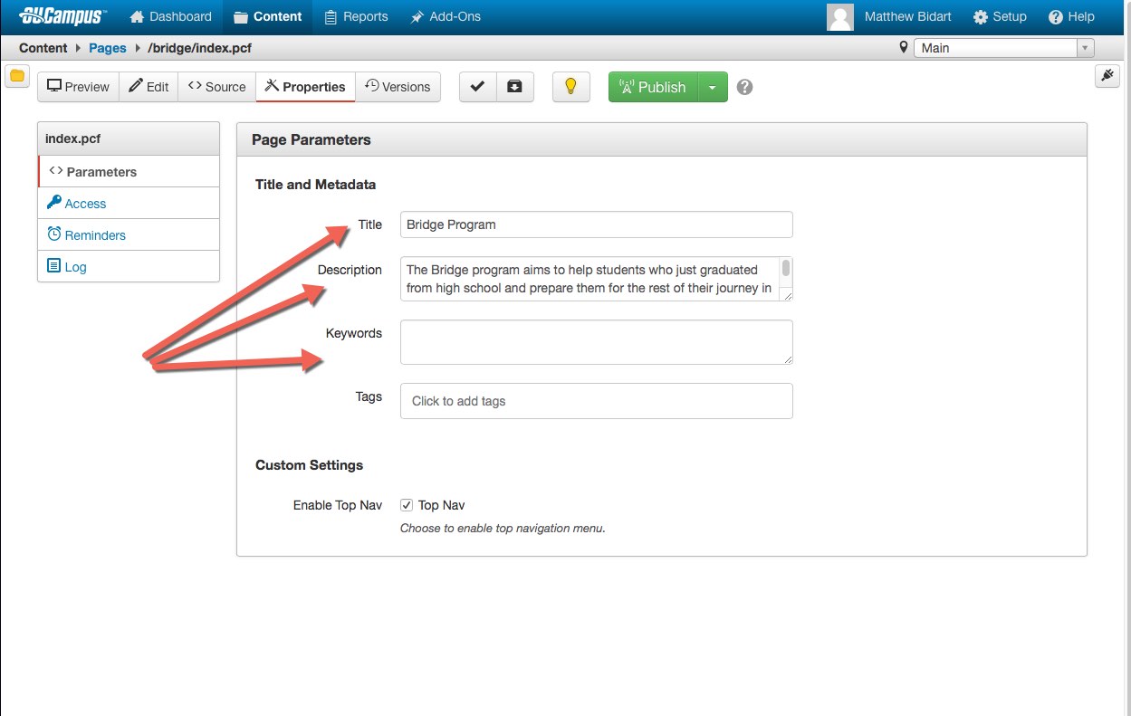Click the OU Campus logo

[x=62, y=16]
